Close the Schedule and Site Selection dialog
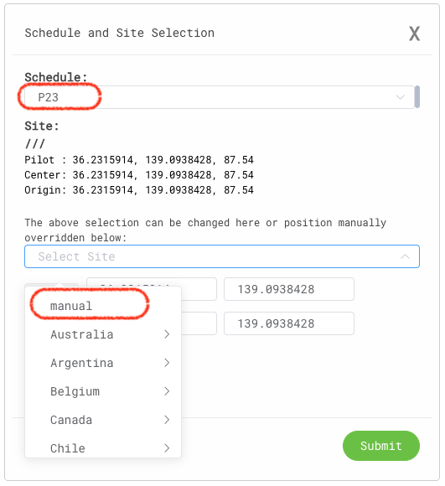 click(414, 34)
